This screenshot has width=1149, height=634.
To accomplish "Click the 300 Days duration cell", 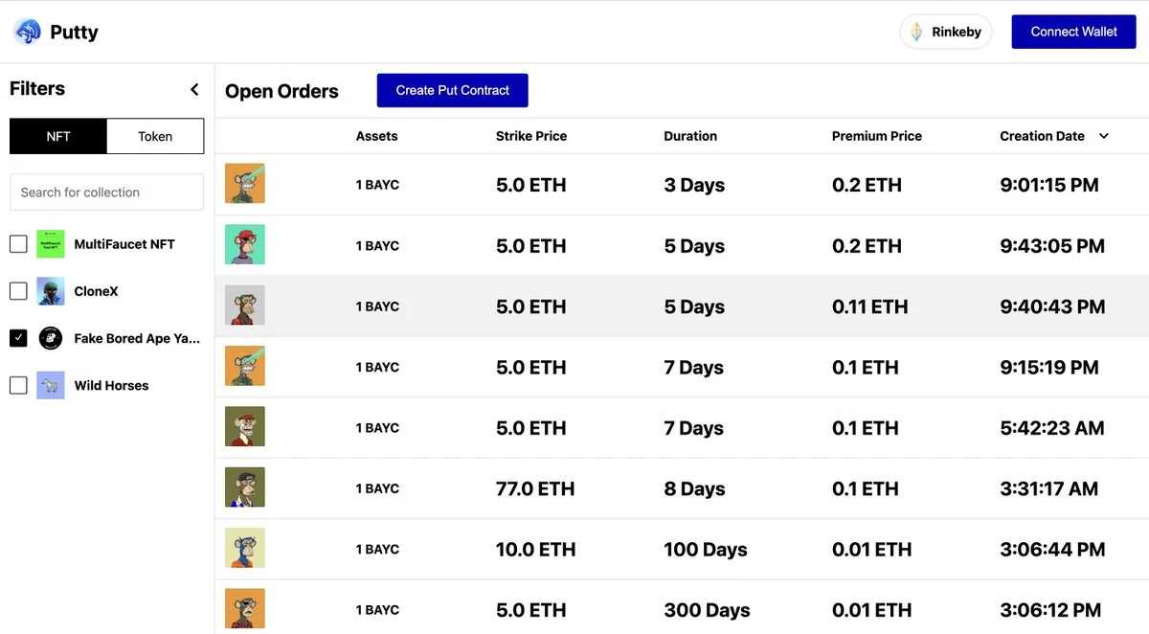I will click(x=707, y=610).
